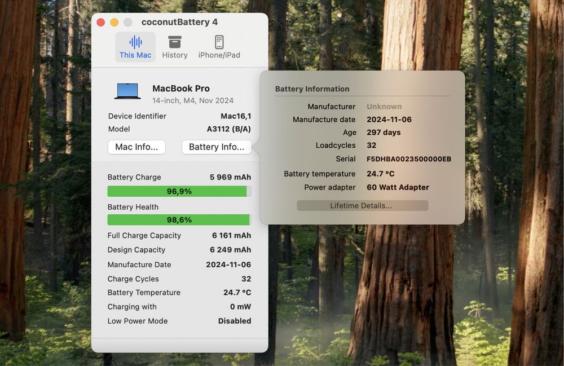Select the A3112 (B/A) model value
This screenshot has height=366, width=564.
pyautogui.click(x=229, y=129)
